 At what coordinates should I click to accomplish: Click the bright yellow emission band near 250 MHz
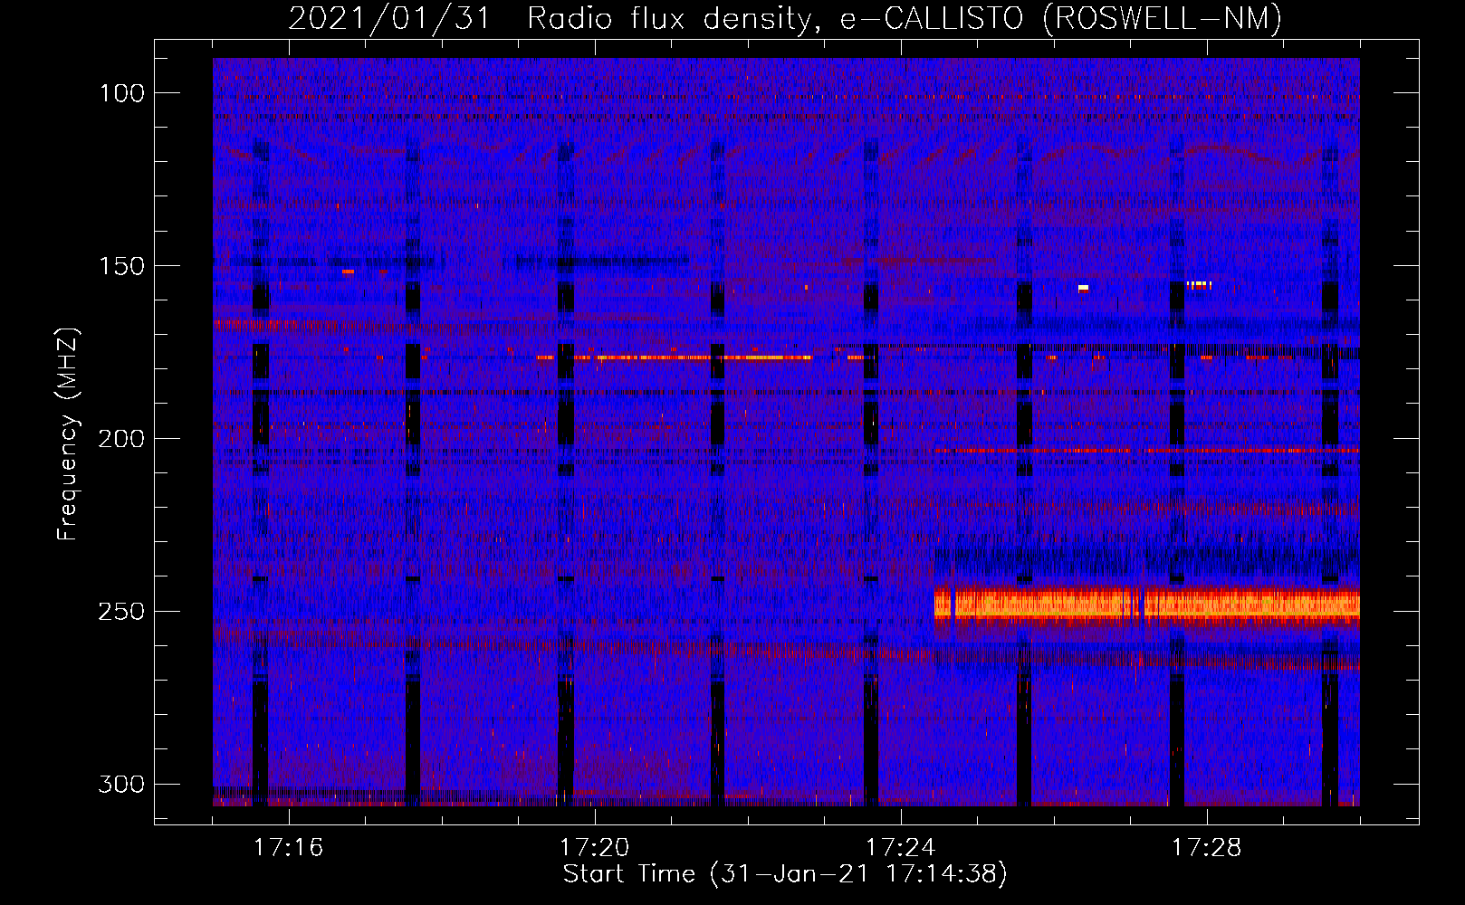[x=1147, y=604]
